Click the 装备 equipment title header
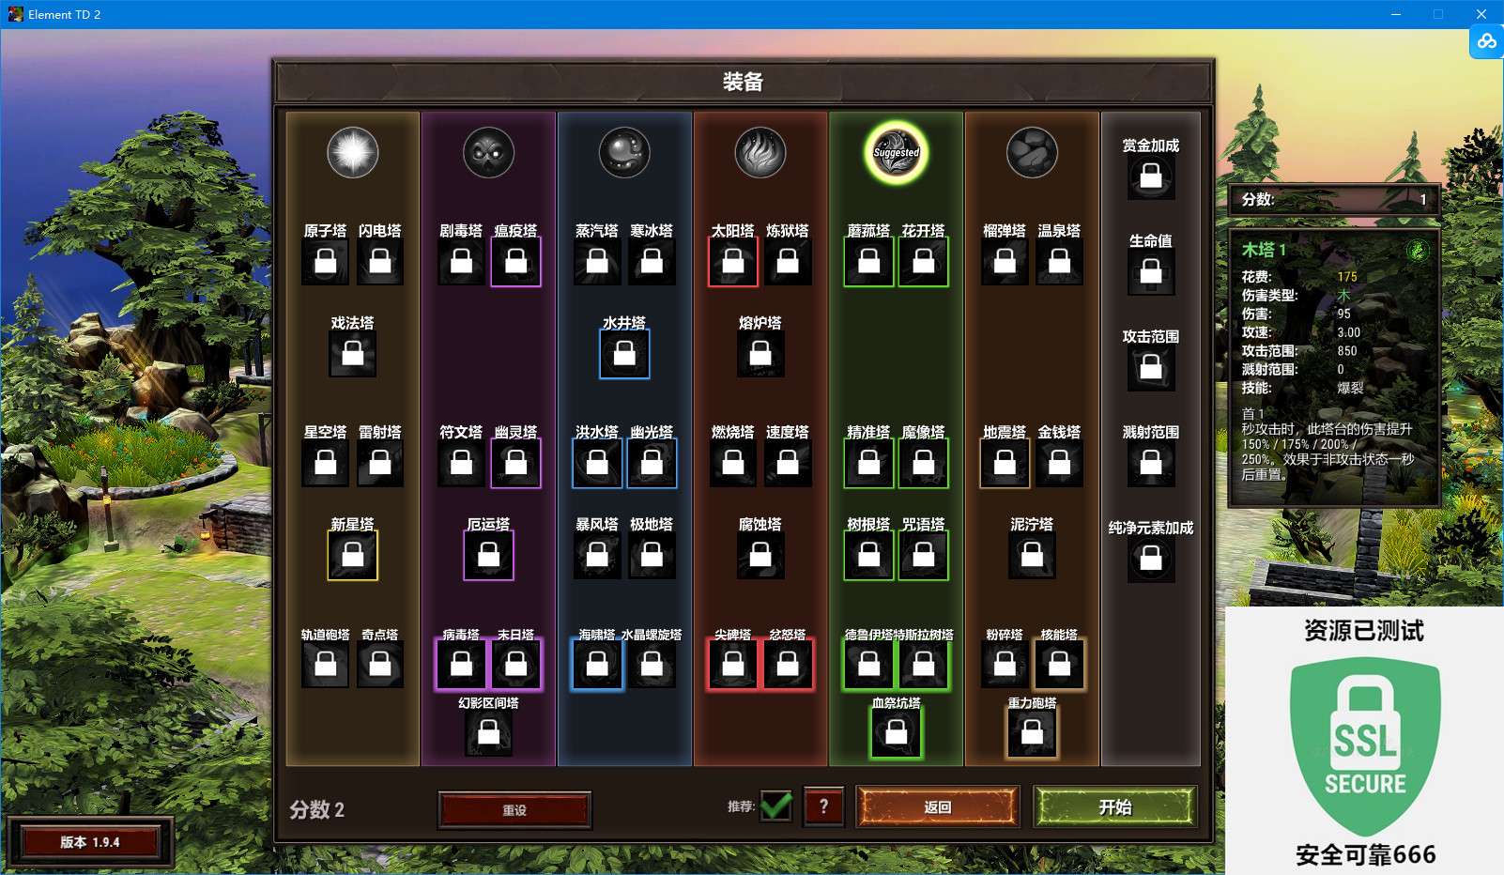 (x=743, y=82)
